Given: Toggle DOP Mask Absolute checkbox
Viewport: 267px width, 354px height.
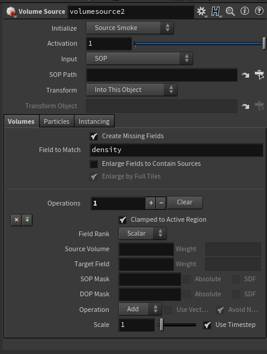Looking at the screenshot, I should point(187,294).
